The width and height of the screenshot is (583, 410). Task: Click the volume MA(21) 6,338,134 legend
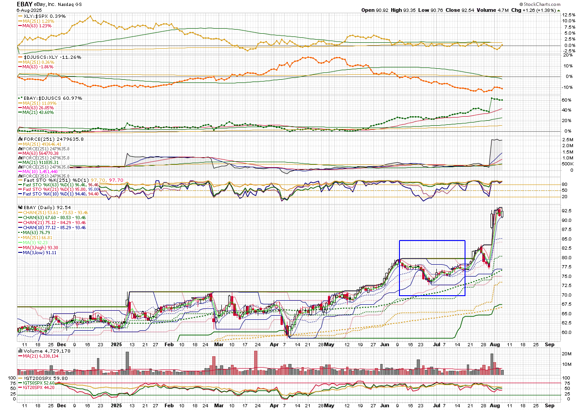(x=39, y=356)
